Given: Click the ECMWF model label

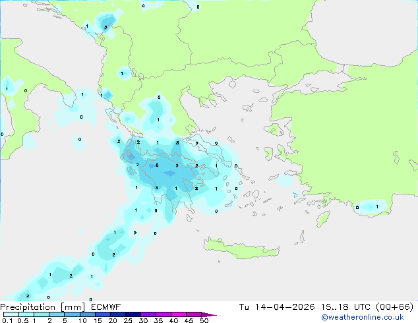Looking at the screenshot, I should point(106,307).
